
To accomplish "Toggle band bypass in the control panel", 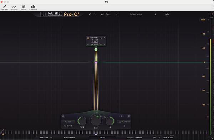I will point(63,116).
